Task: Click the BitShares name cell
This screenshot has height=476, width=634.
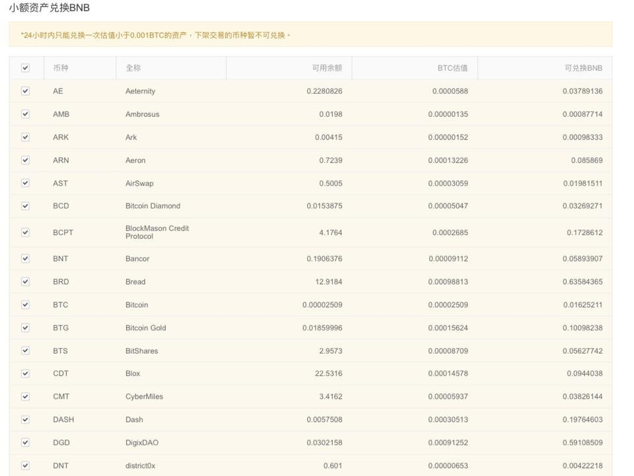Action: [141, 351]
